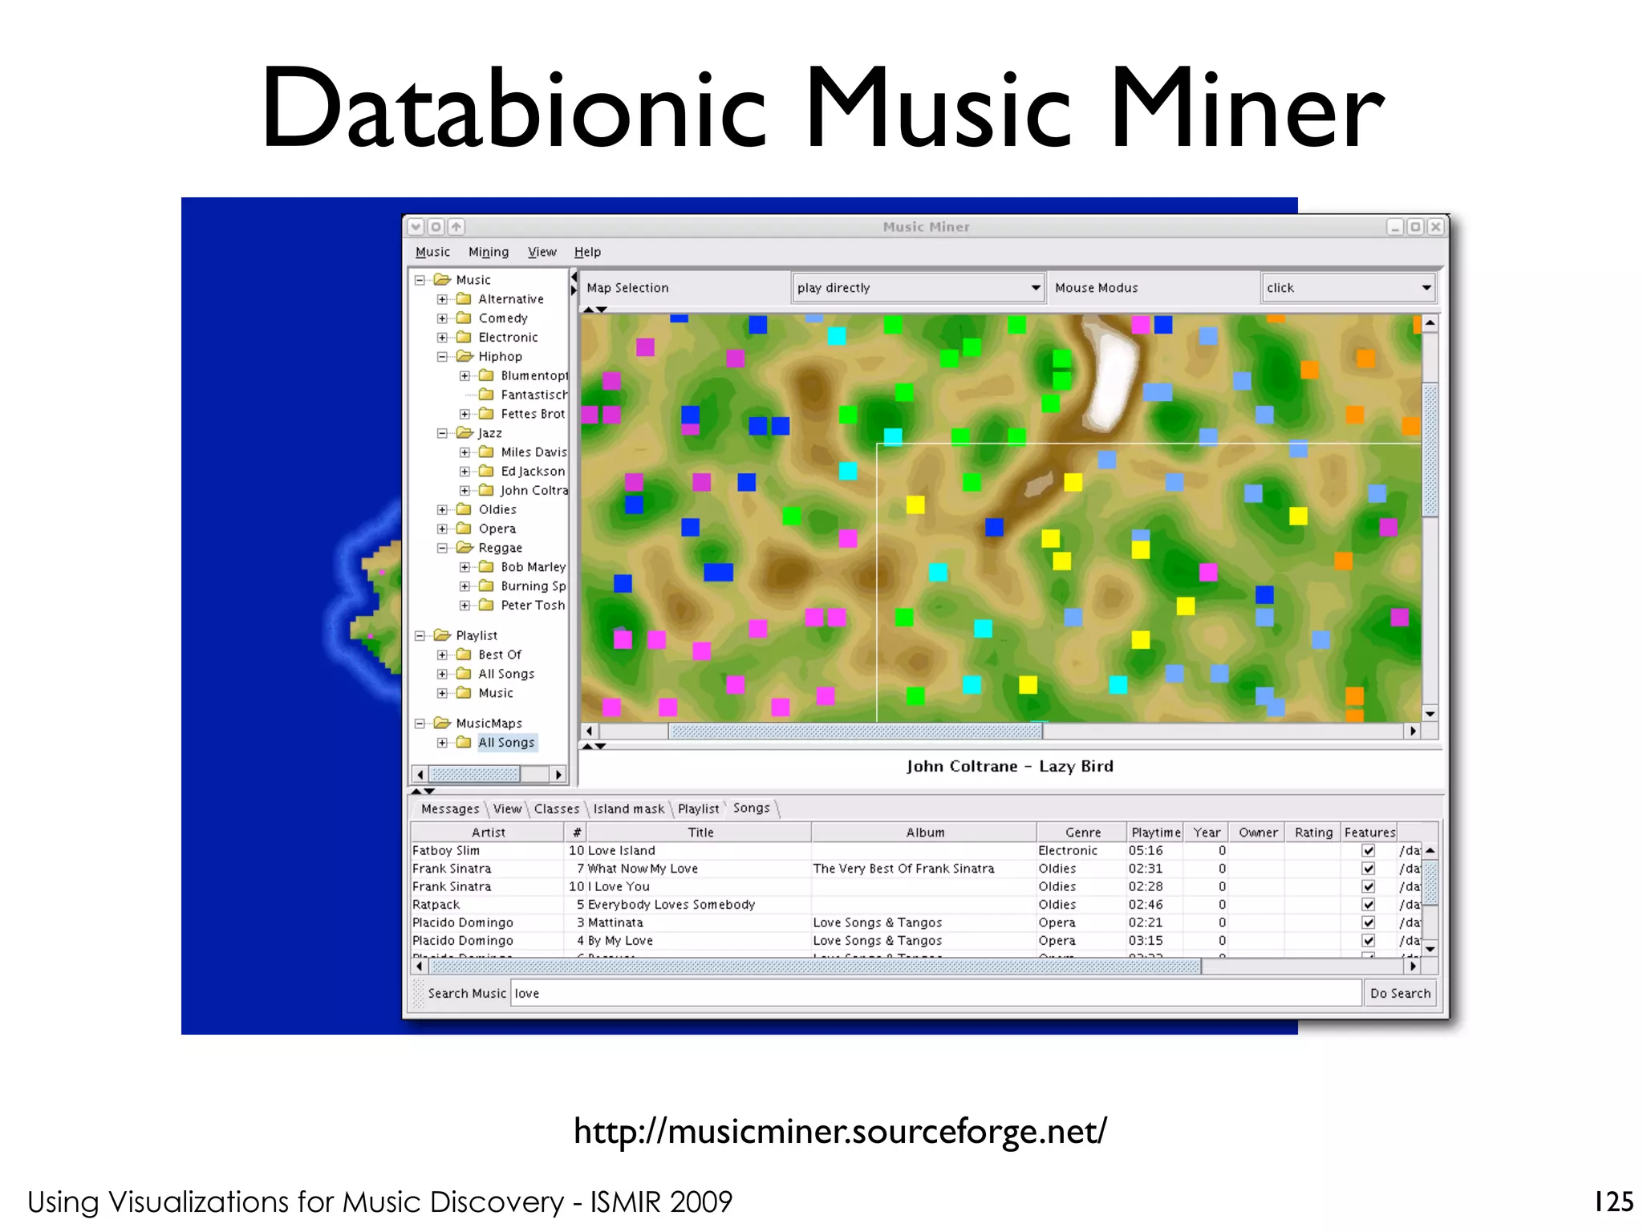
Task: Select All Songs under MusicMaps
Action: 506,743
